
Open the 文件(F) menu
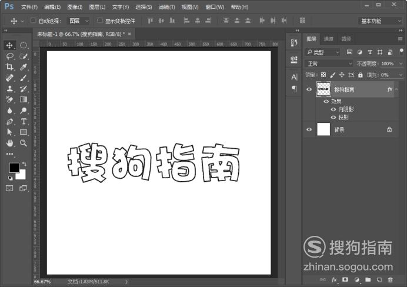click(29, 7)
